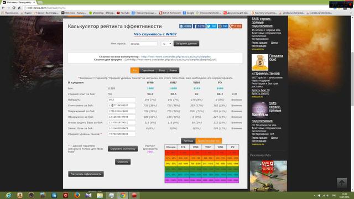Share page via VK blue button

[185, 26]
